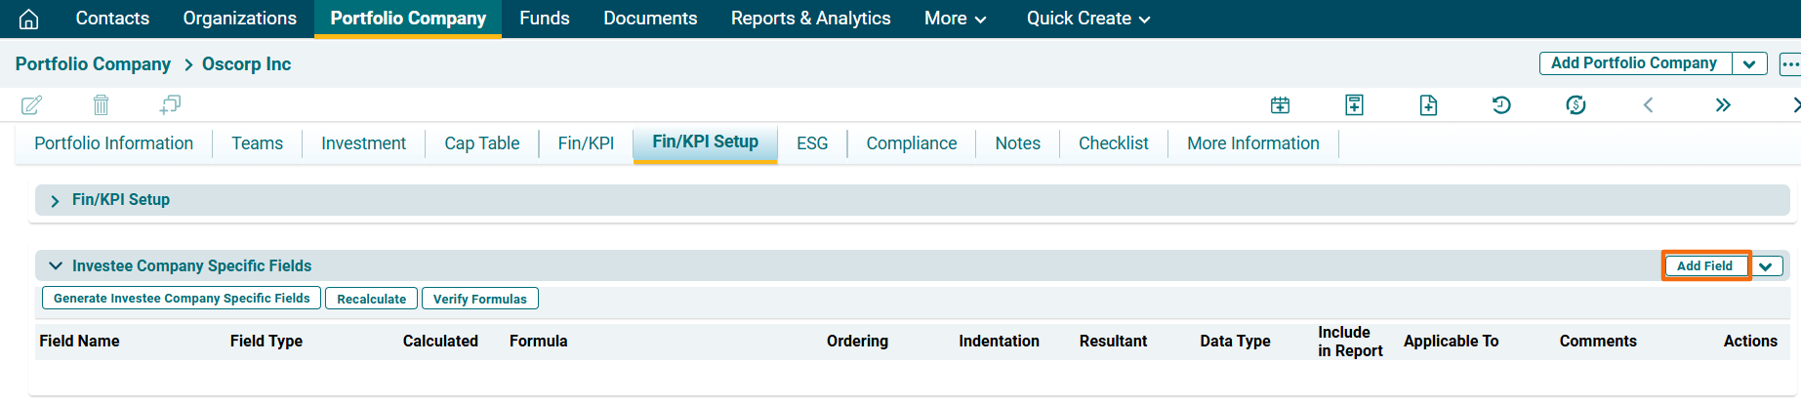
Task: Click the edit pencil icon
Action: click(x=31, y=104)
